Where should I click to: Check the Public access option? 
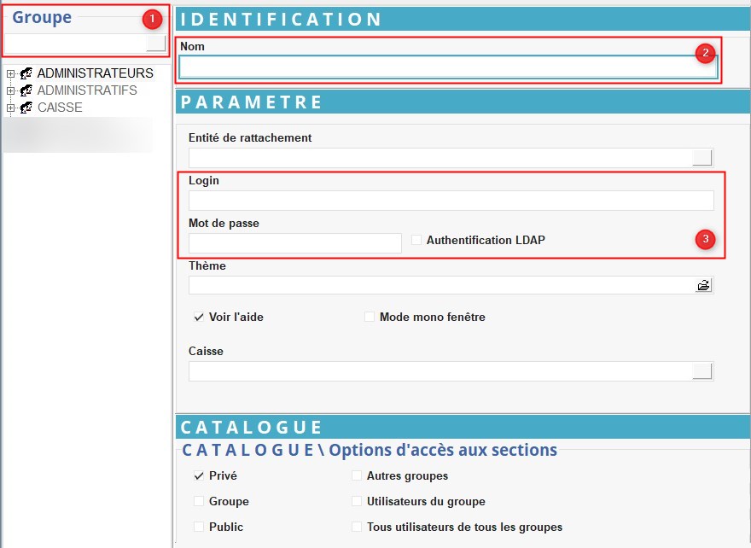(x=199, y=528)
